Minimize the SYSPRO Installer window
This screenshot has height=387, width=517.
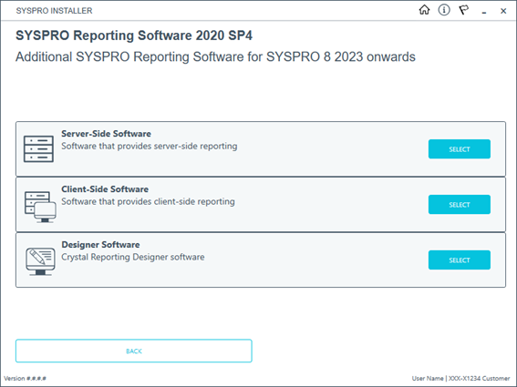tap(483, 11)
